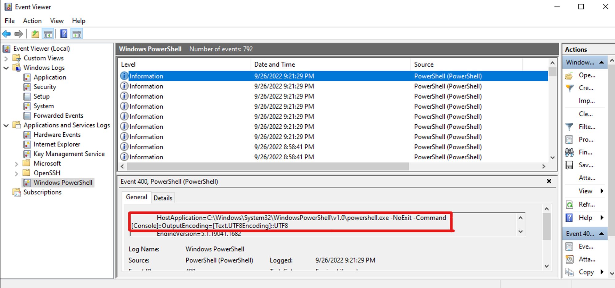Close the event preview pane
The image size is (615, 288).
coord(549,181)
